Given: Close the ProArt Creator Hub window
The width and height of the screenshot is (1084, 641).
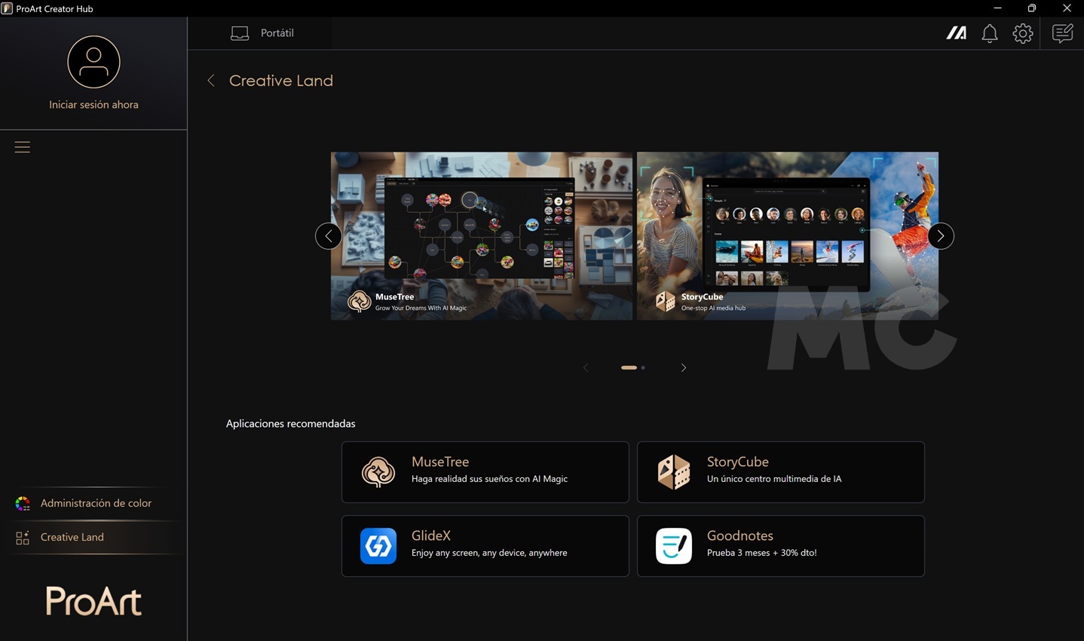Looking at the screenshot, I should [1067, 8].
